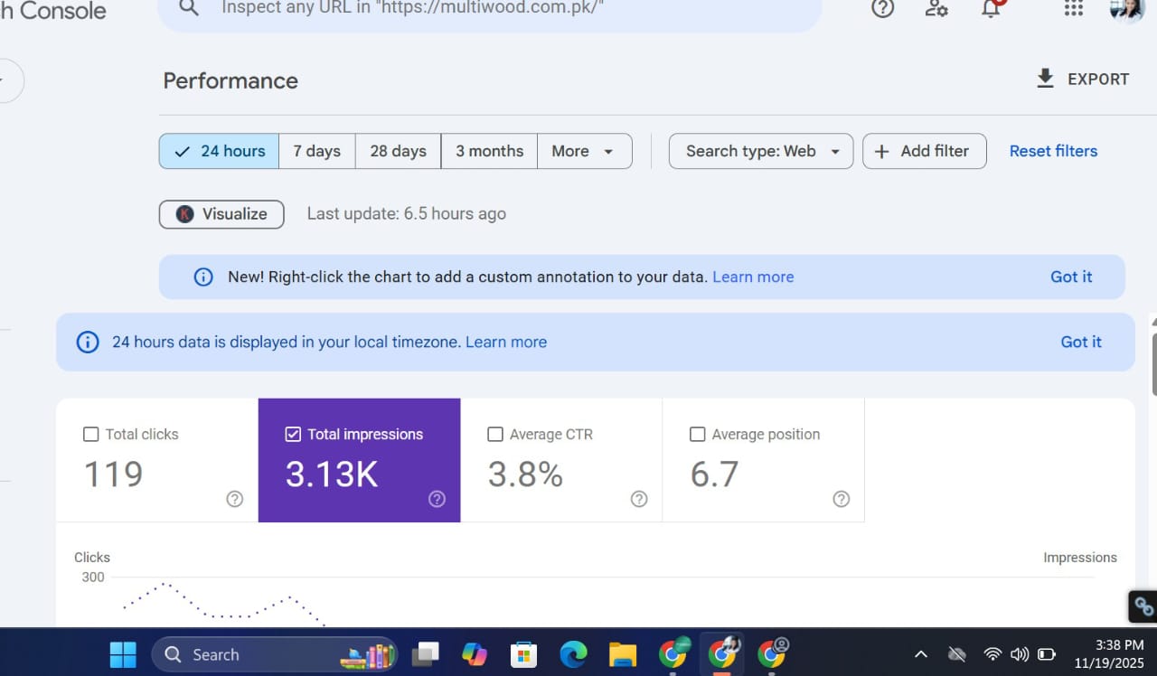Click help icon on Average position card
Screen dimensions: 1157x676
(x=842, y=499)
